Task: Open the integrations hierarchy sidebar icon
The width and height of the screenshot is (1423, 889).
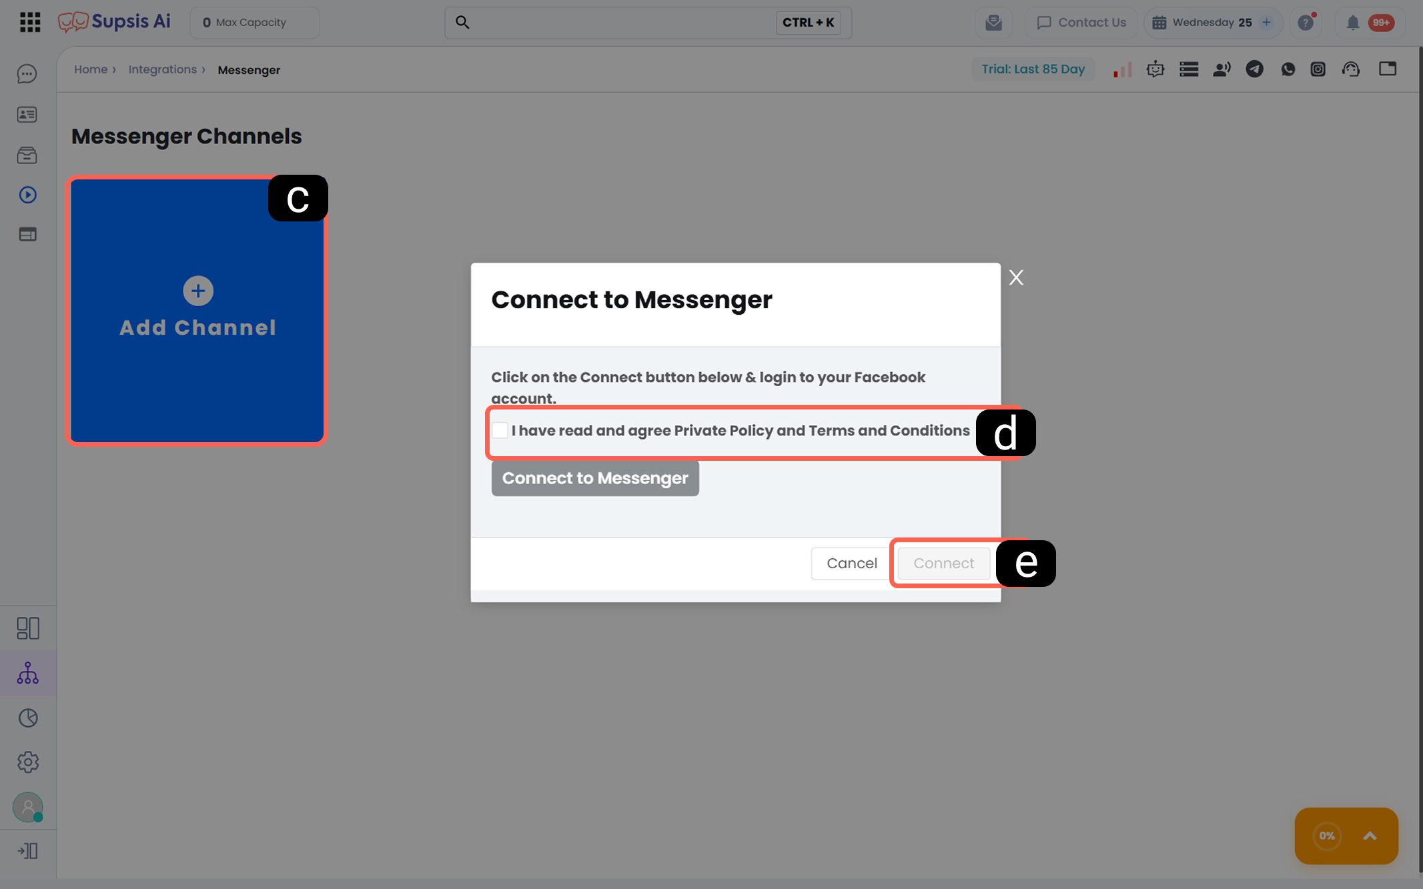Action: point(27,673)
